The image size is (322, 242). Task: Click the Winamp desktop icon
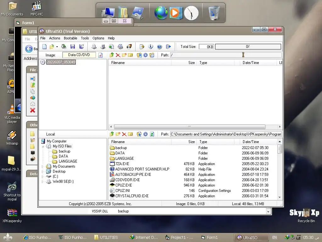pos(12,137)
